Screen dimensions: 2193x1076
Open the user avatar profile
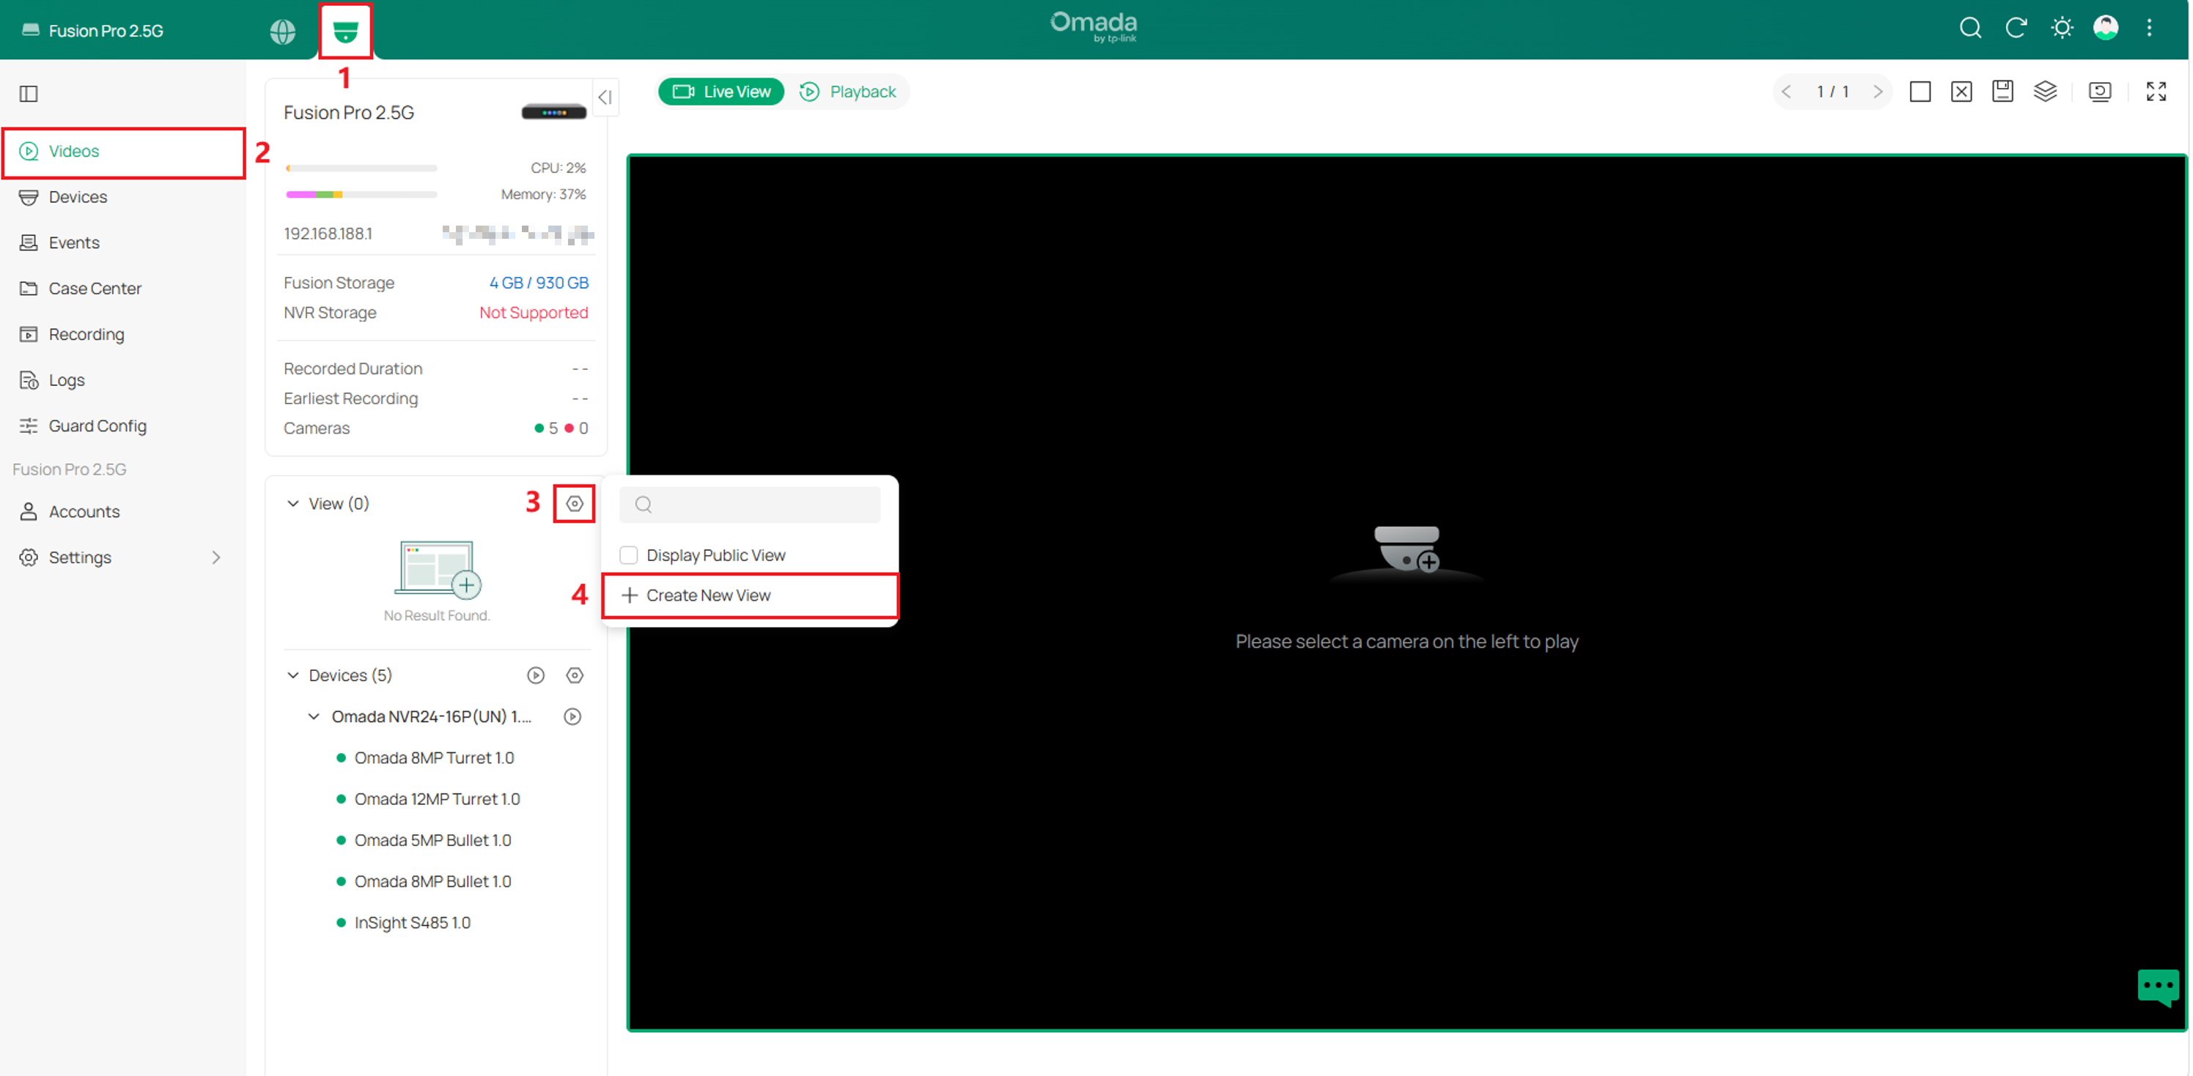(x=2107, y=28)
